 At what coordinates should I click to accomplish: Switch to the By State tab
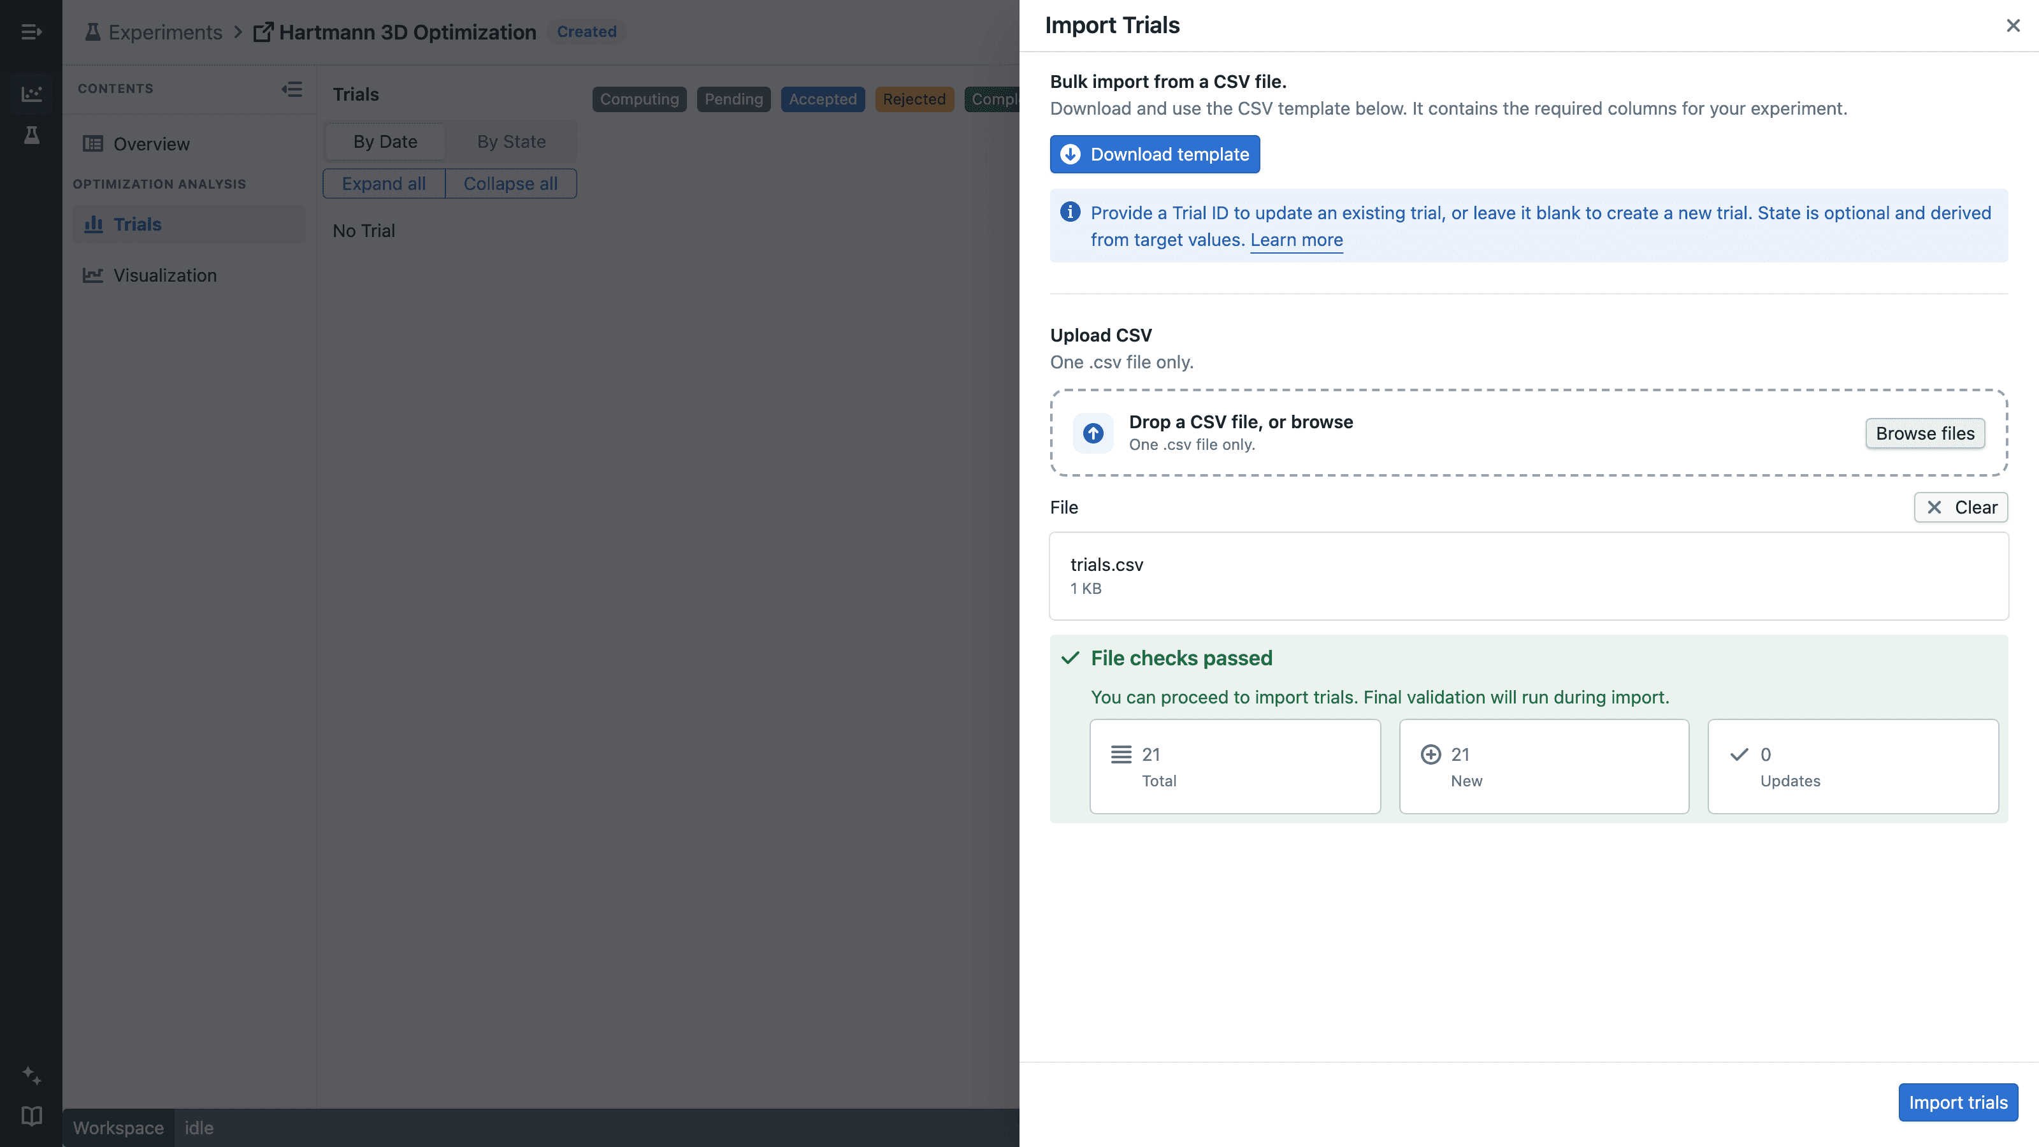click(x=511, y=141)
